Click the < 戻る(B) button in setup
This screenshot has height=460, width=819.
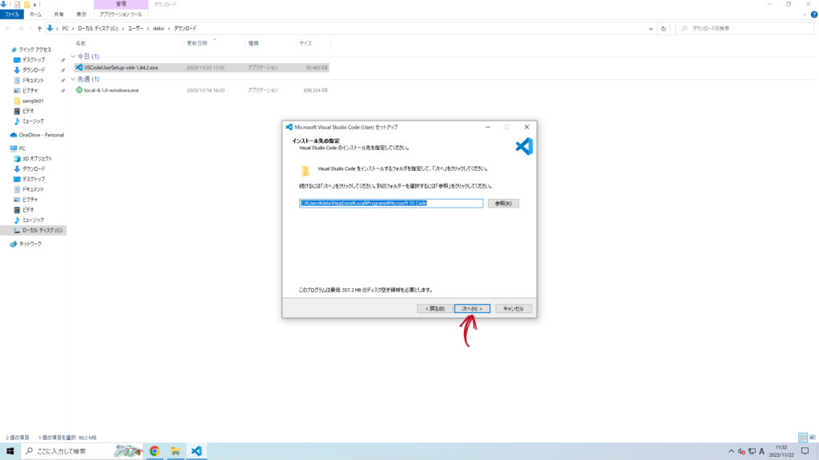coord(434,309)
